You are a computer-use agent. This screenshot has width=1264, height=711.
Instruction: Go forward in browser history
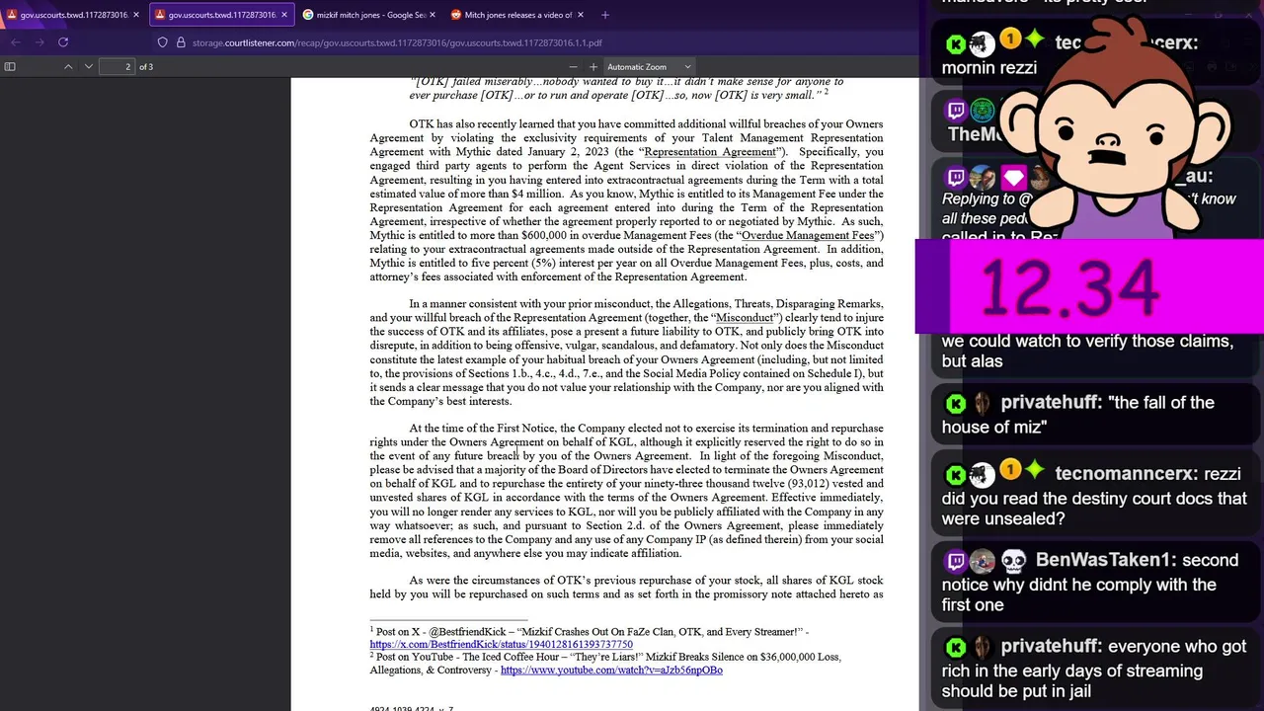point(39,42)
